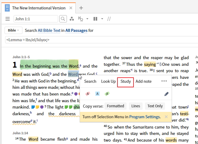Open the Bible search type dropdown
Viewport: 198px width, 144px height.
click(14, 30)
